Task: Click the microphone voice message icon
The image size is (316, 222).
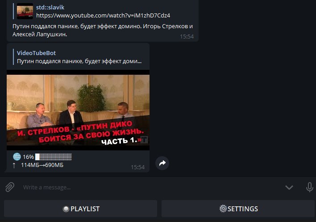Action: (x=309, y=187)
